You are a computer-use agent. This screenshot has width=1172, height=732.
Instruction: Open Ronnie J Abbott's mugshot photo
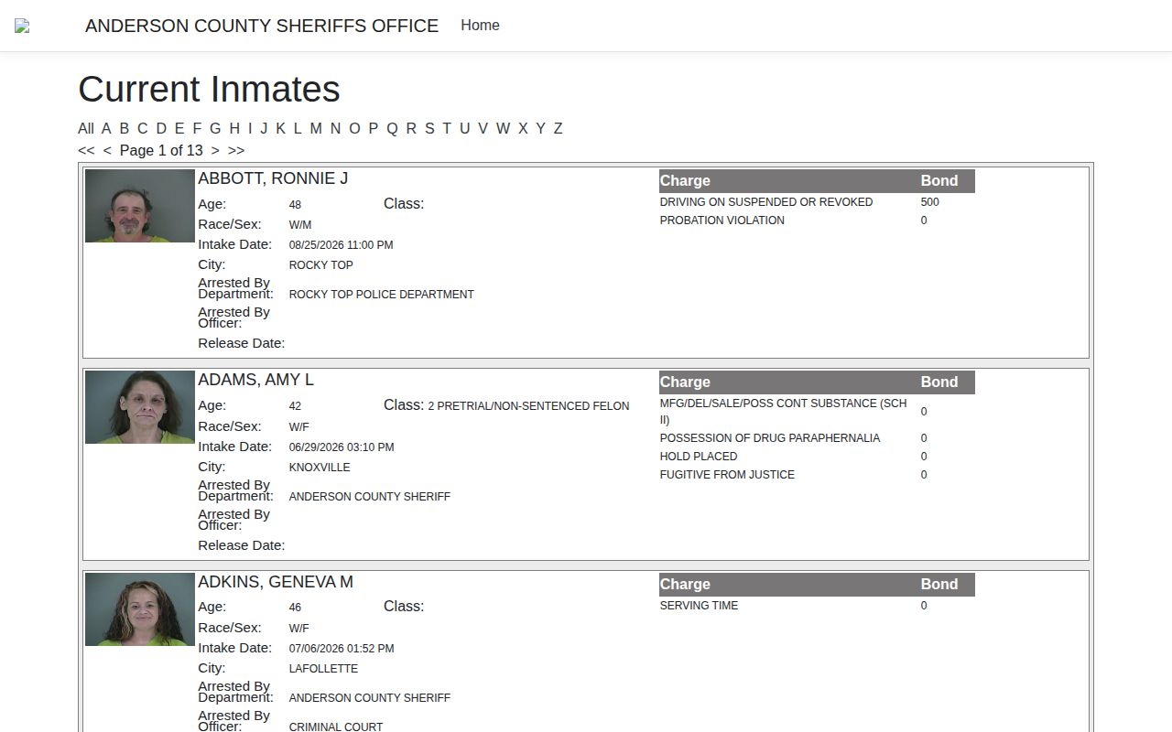click(x=140, y=206)
